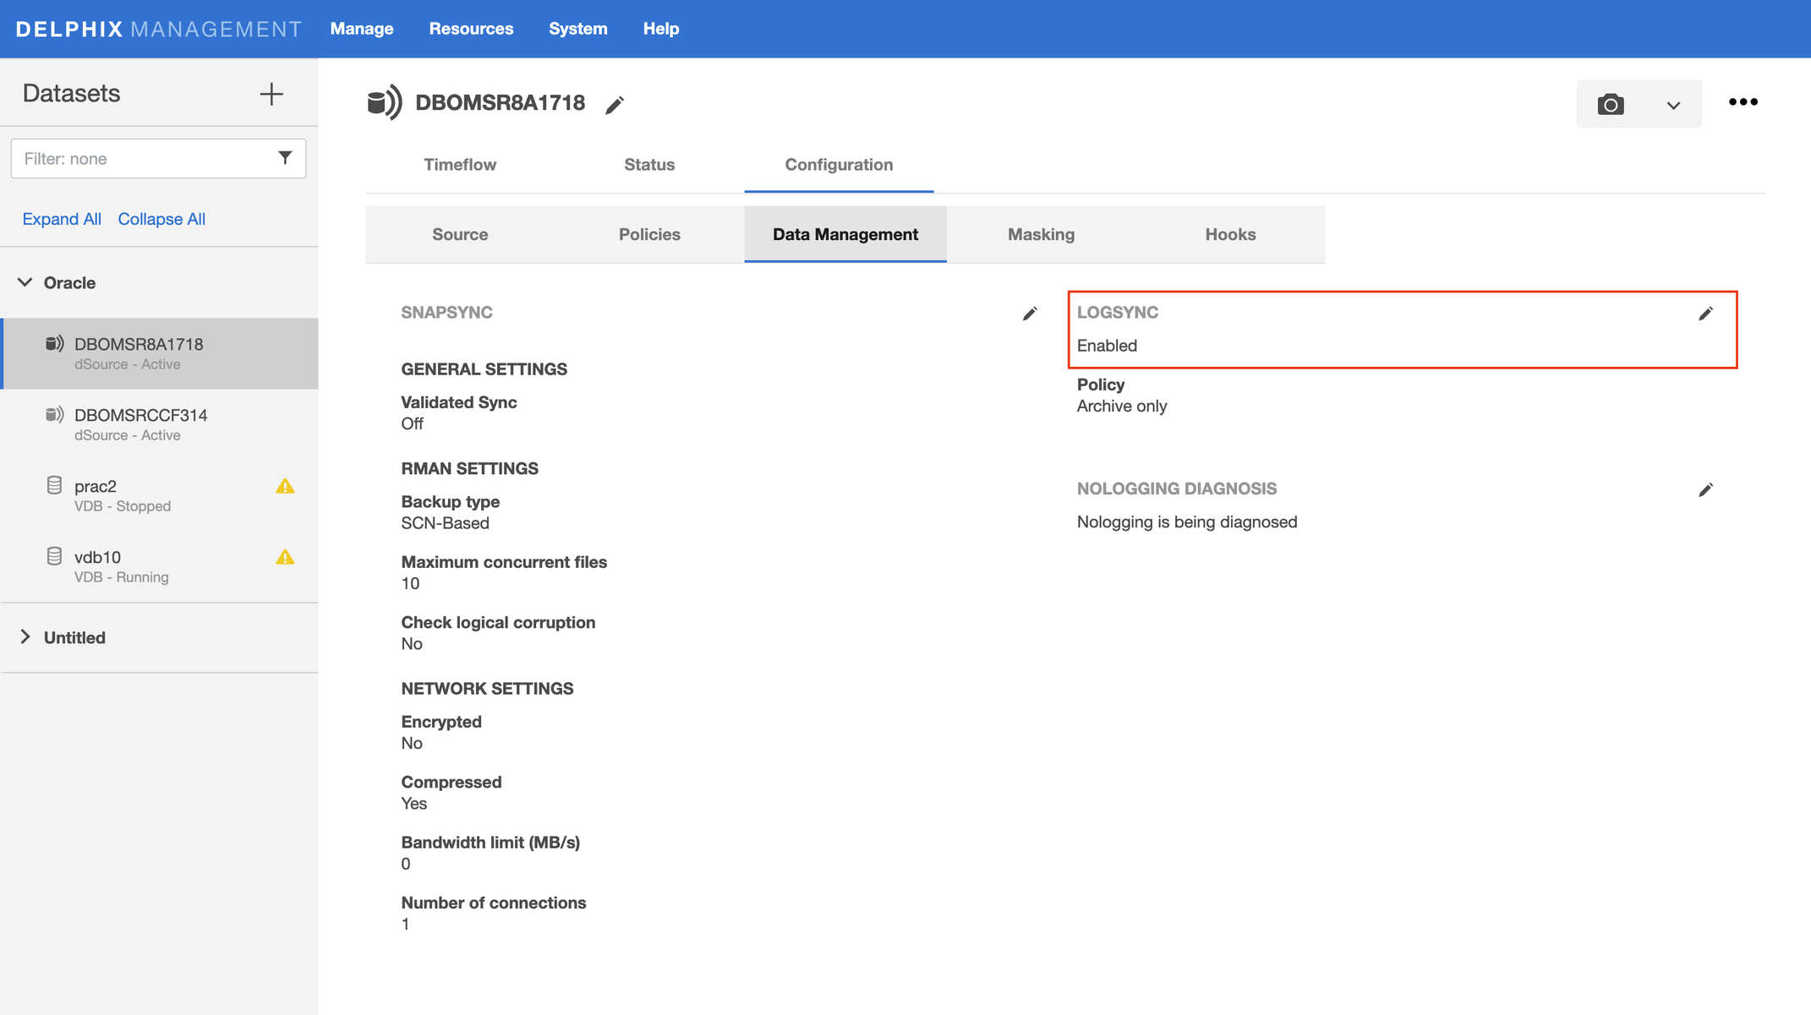Edit the DBOMSR8A1718 name with the pencil icon
Screen dimensions: 1811x1015
click(615, 105)
